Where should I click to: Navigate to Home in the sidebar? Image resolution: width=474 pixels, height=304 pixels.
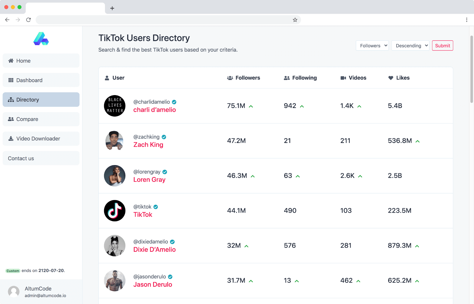tap(41, 61)
